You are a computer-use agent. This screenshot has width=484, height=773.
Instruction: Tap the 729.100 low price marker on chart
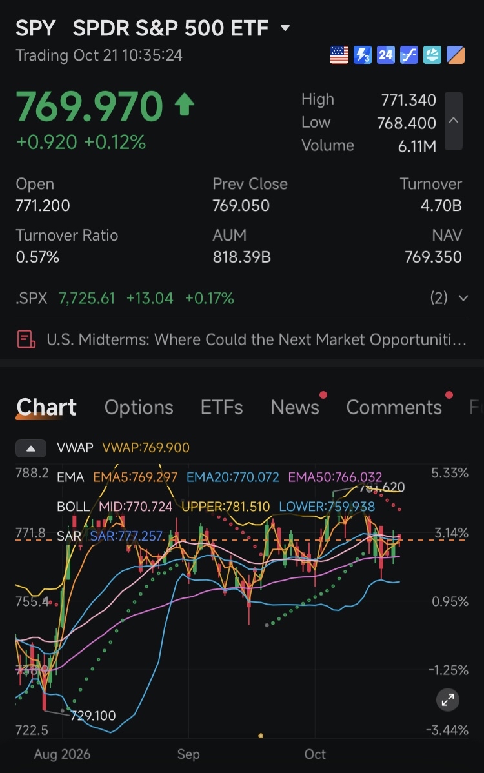[x=93, y=716]
